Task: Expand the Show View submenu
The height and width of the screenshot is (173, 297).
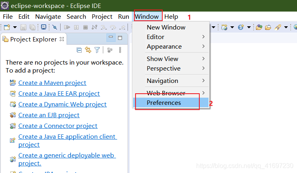Action: click(x=171, y=59)
